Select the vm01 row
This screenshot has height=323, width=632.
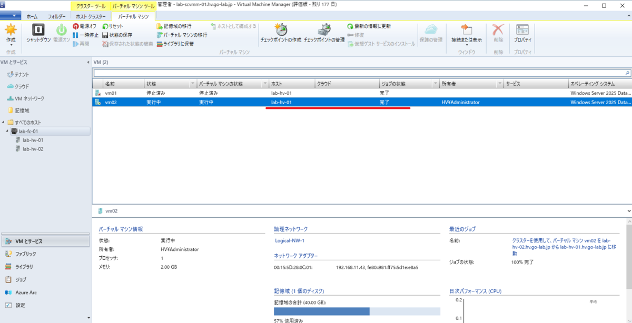pyautogui.click(x=362, y=93)
